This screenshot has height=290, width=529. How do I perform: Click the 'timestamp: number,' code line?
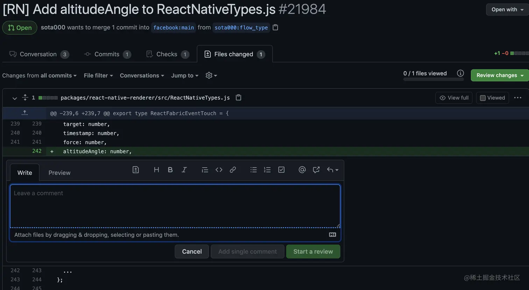tap(91, 133)
